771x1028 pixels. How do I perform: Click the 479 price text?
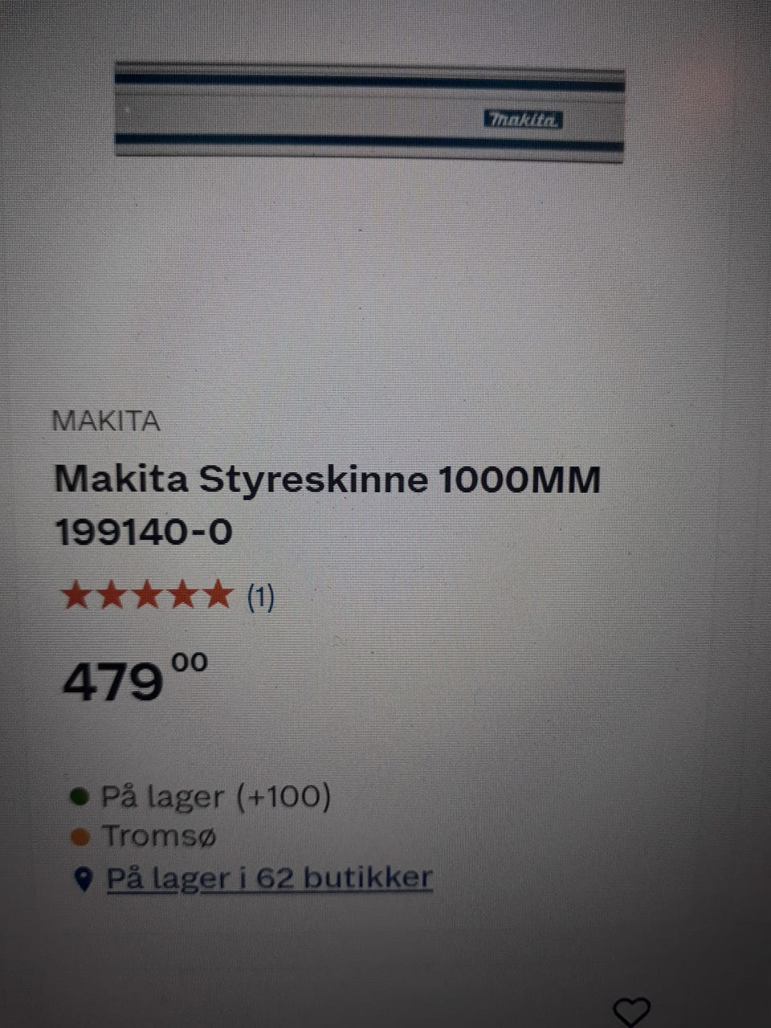pos(113,683)
